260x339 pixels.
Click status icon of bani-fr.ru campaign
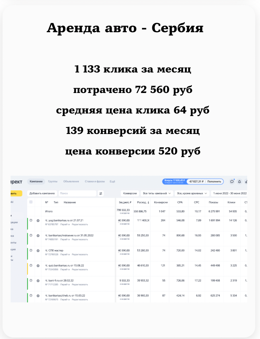pyautogui.click(x=31, y=280)
